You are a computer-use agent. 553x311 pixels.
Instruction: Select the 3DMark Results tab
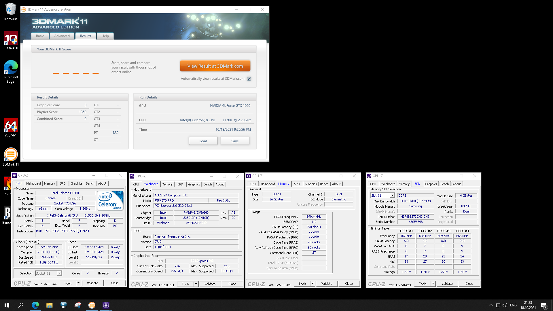(x=86, y=36)
